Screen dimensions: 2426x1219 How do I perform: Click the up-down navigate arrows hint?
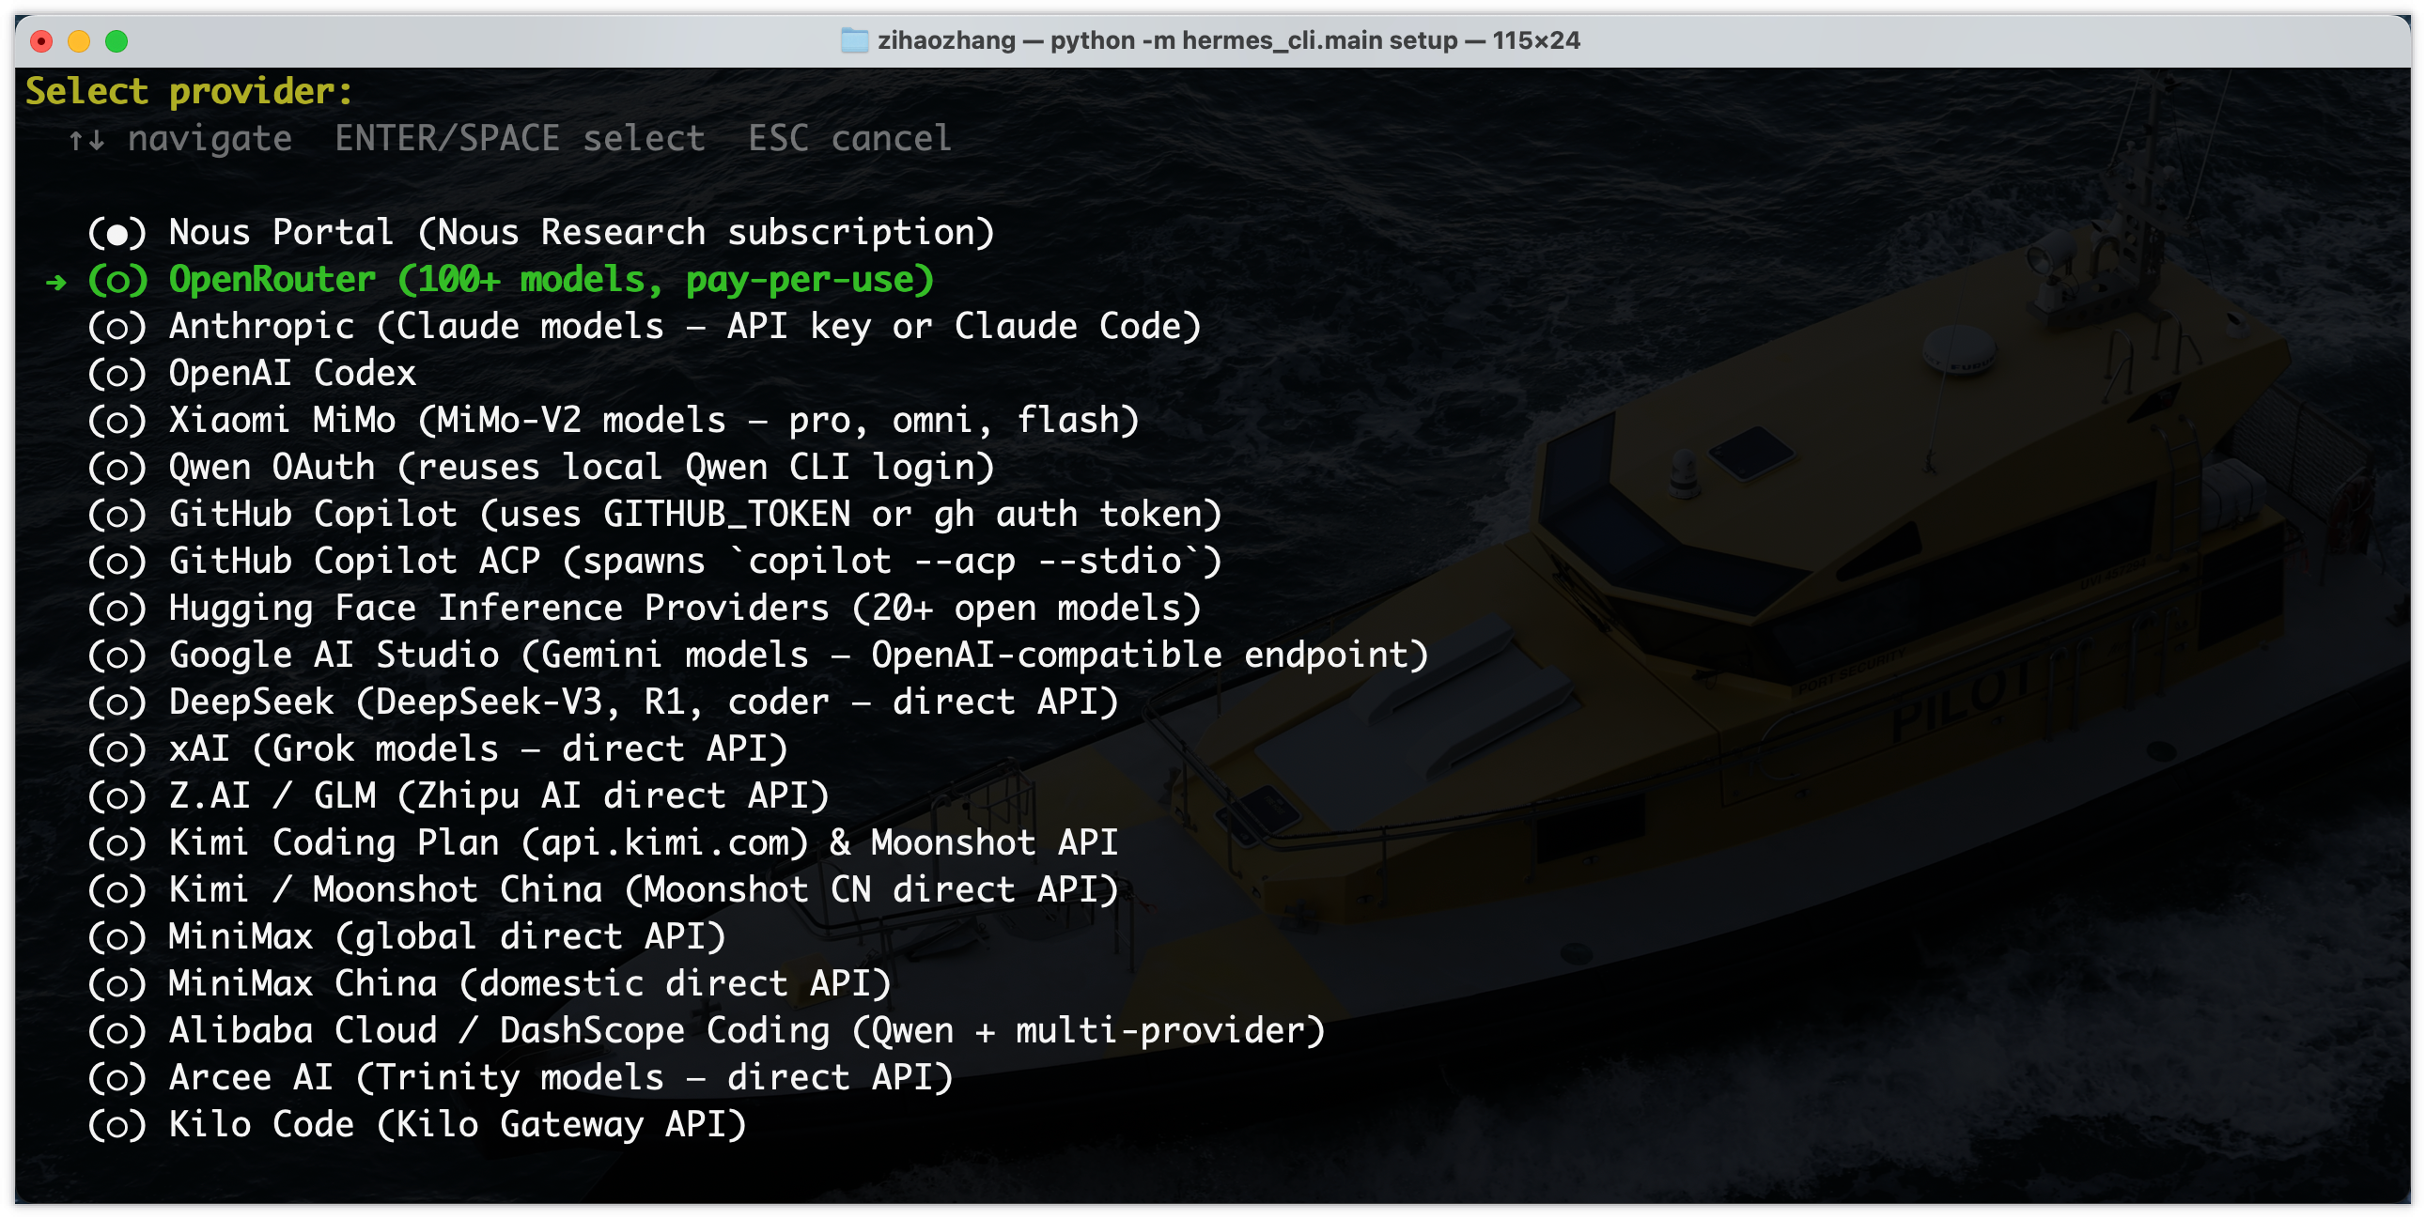coord(86,140)
